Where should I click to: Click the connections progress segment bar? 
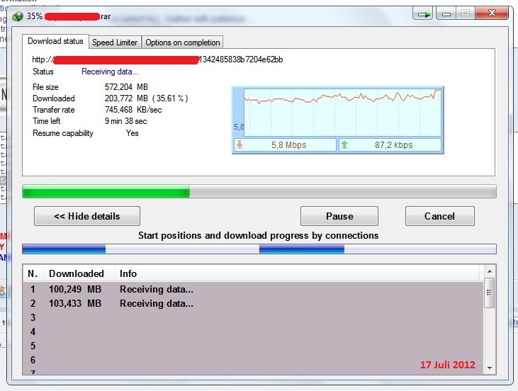(x=259, y=249)
